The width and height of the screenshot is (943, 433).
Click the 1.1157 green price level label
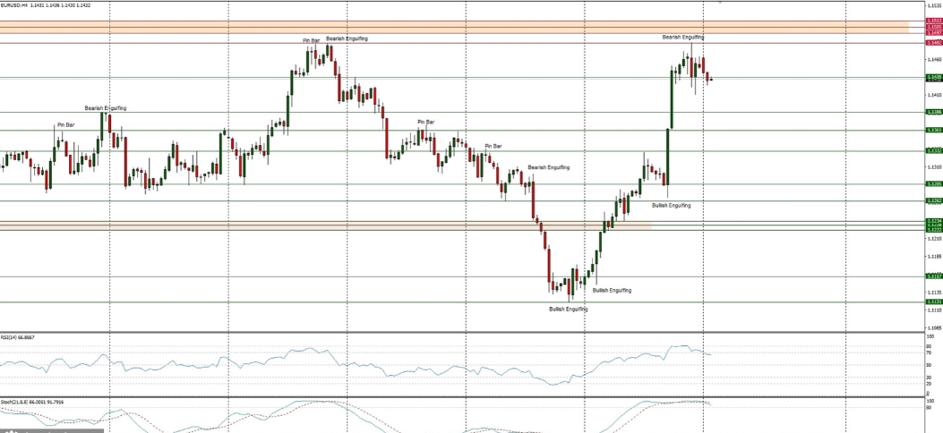coord(932,276)
